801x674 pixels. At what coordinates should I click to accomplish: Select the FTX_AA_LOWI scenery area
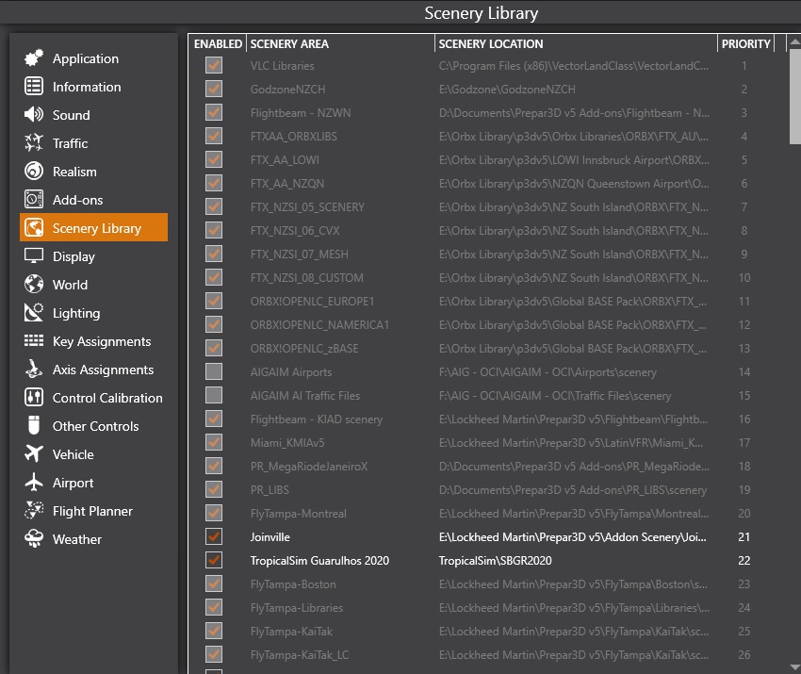coord(285,160)
